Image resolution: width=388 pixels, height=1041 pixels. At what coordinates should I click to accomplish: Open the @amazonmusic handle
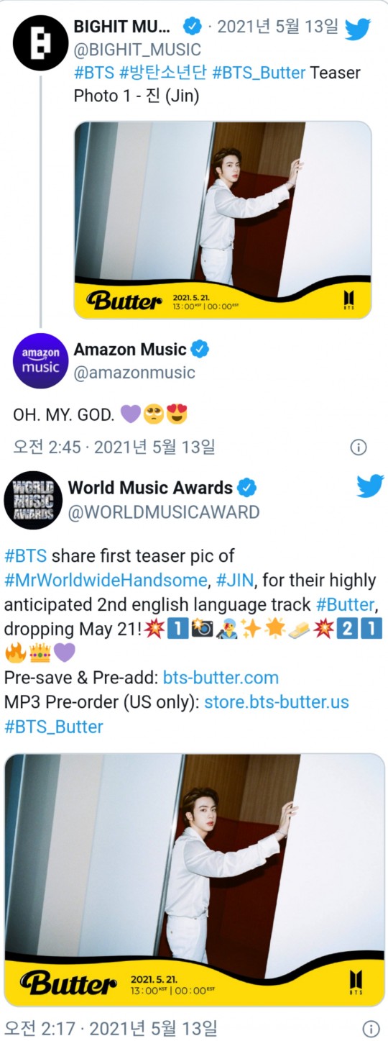click(x=134, y=373)
